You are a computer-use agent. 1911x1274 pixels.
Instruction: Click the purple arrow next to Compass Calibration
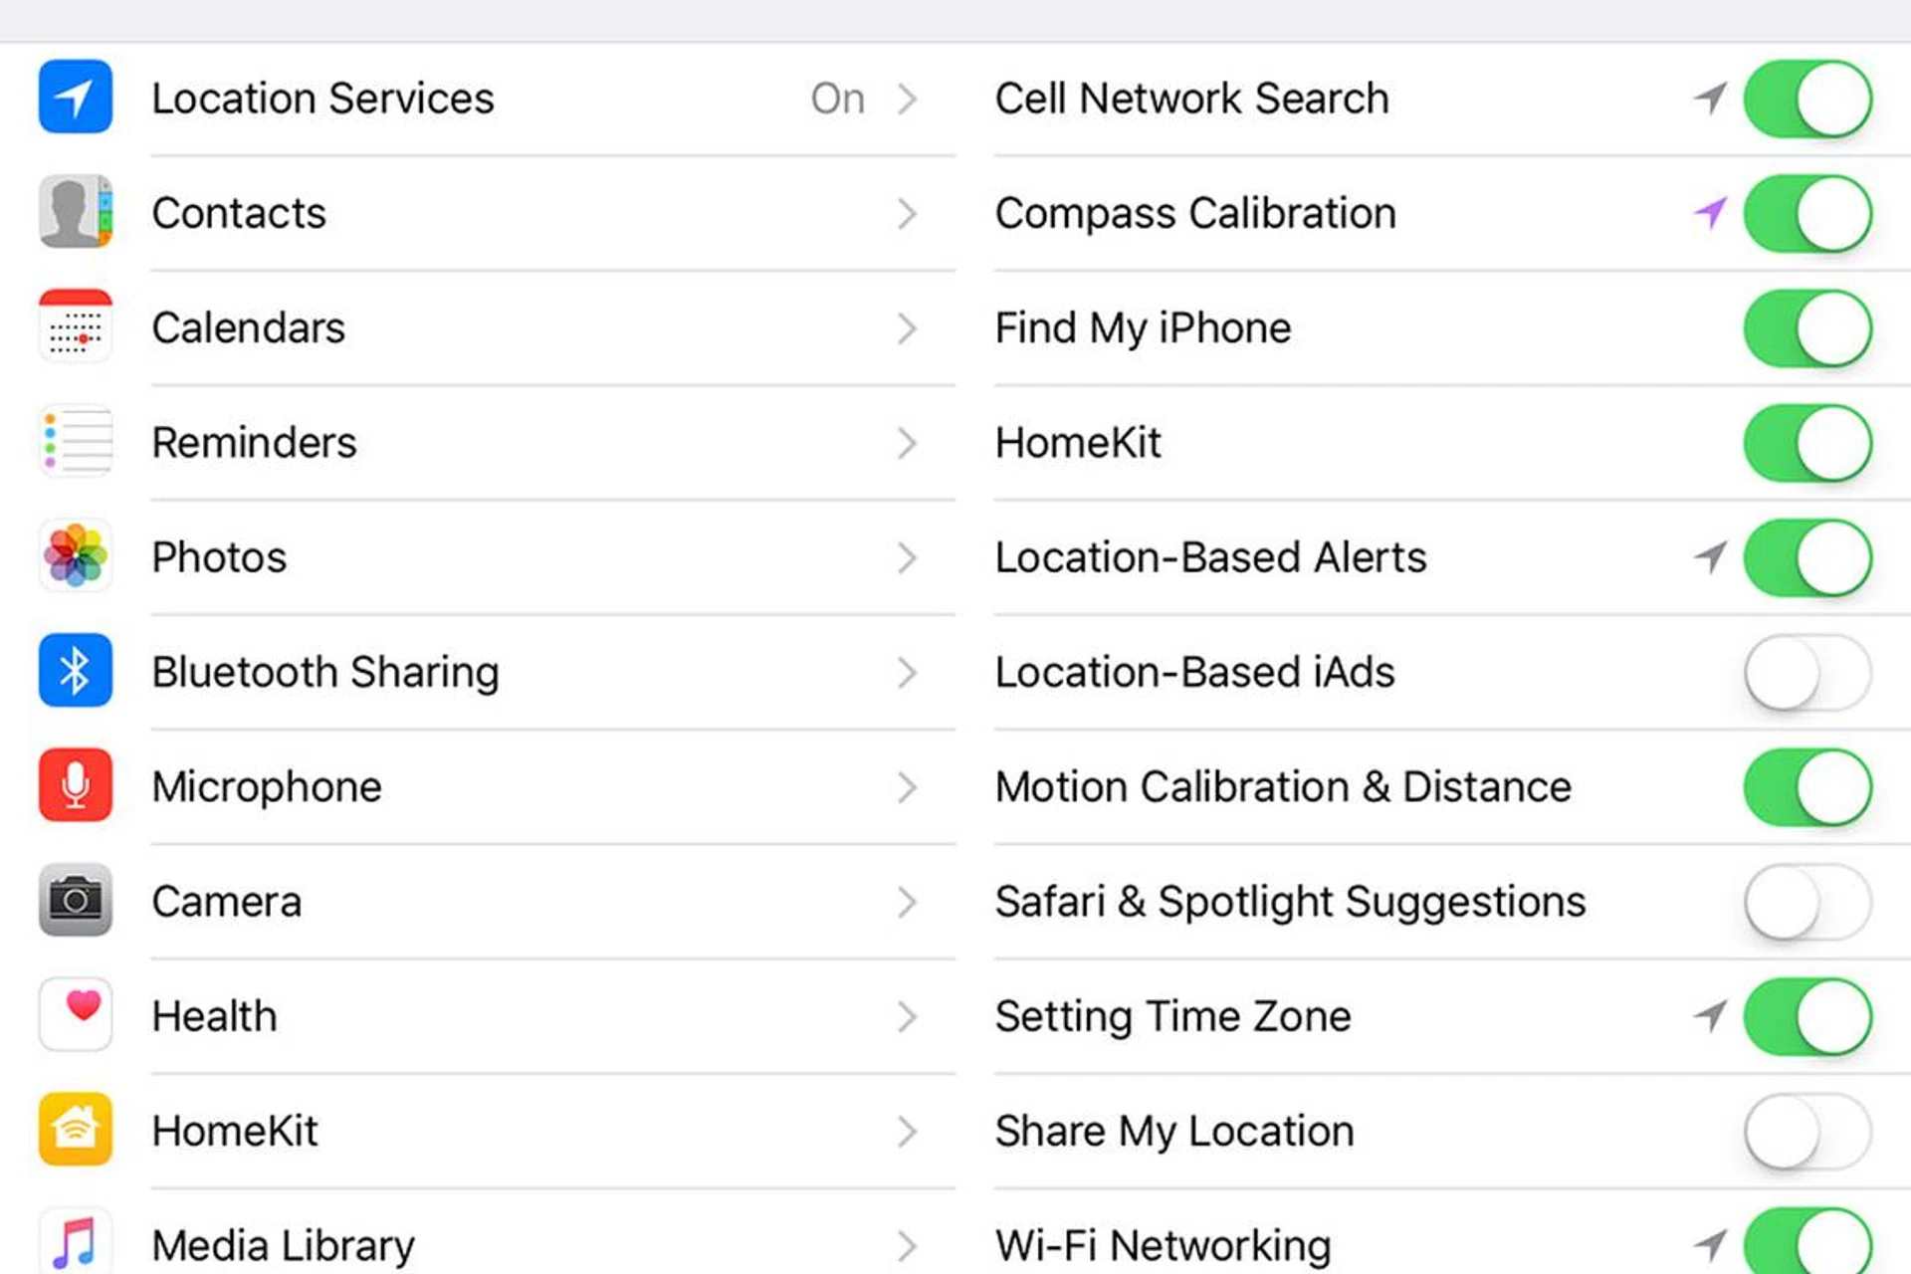click(1710, 212)
